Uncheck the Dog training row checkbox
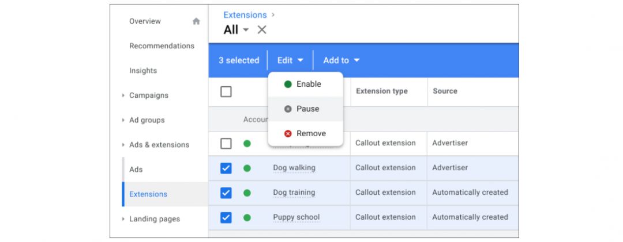This screenshot has width=623, height=242. point(226,193)
